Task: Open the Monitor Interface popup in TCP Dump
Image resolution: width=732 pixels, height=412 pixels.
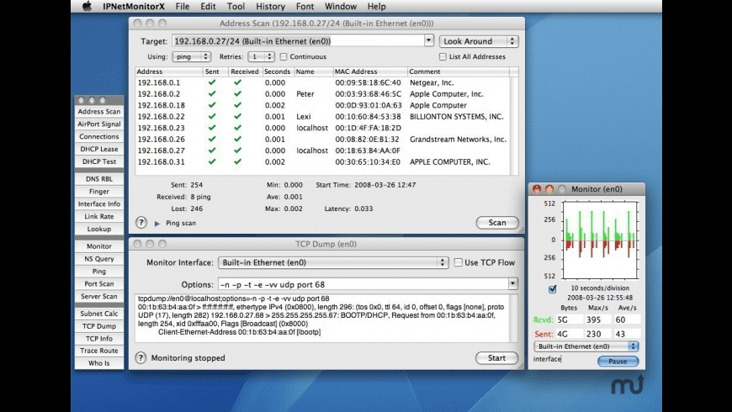Action: 333,262
